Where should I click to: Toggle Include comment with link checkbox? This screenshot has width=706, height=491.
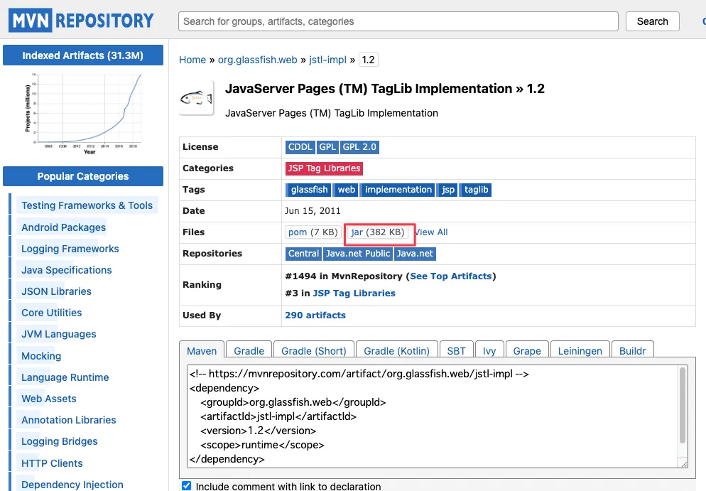point(186,485)
